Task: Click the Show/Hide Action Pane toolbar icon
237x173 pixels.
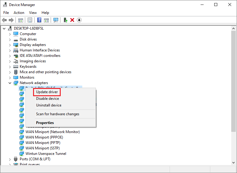Action: (46, 20)
